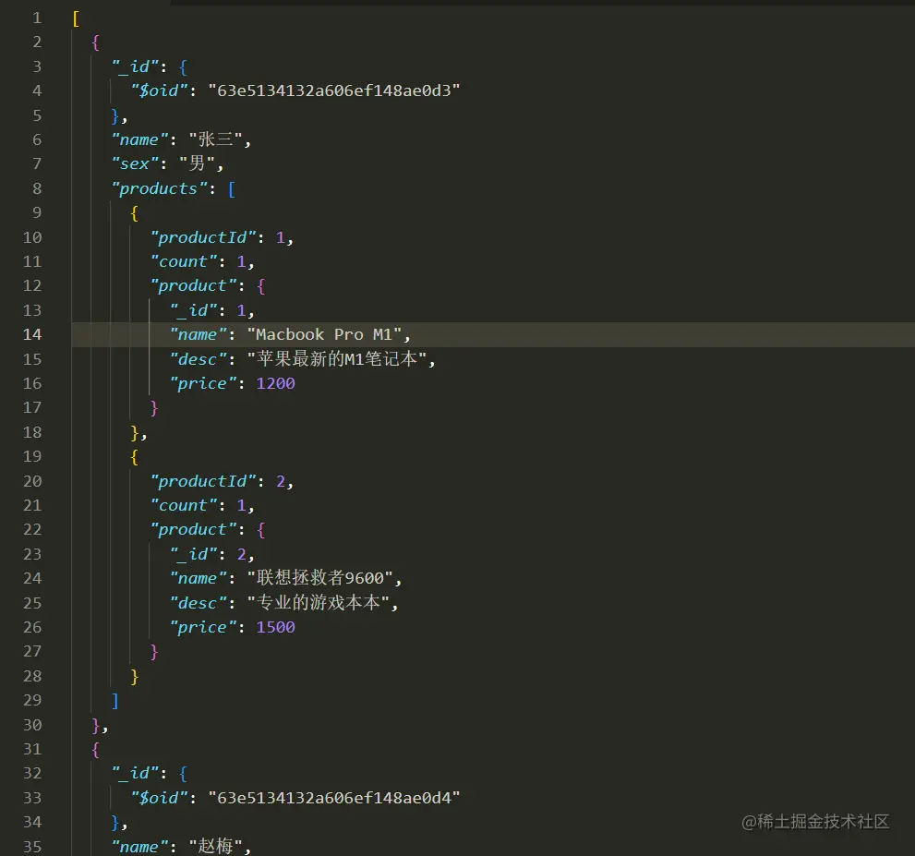The height and width of the screenshot is (856, 915).
Task: Click the "products" key on line 8
Action: tap(160, 188)
